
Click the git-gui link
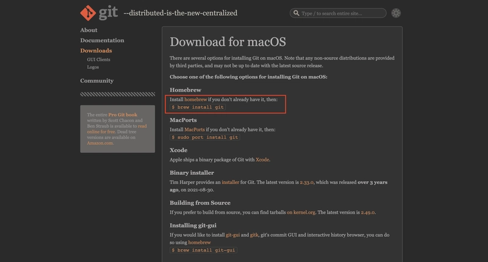point(232,235)
